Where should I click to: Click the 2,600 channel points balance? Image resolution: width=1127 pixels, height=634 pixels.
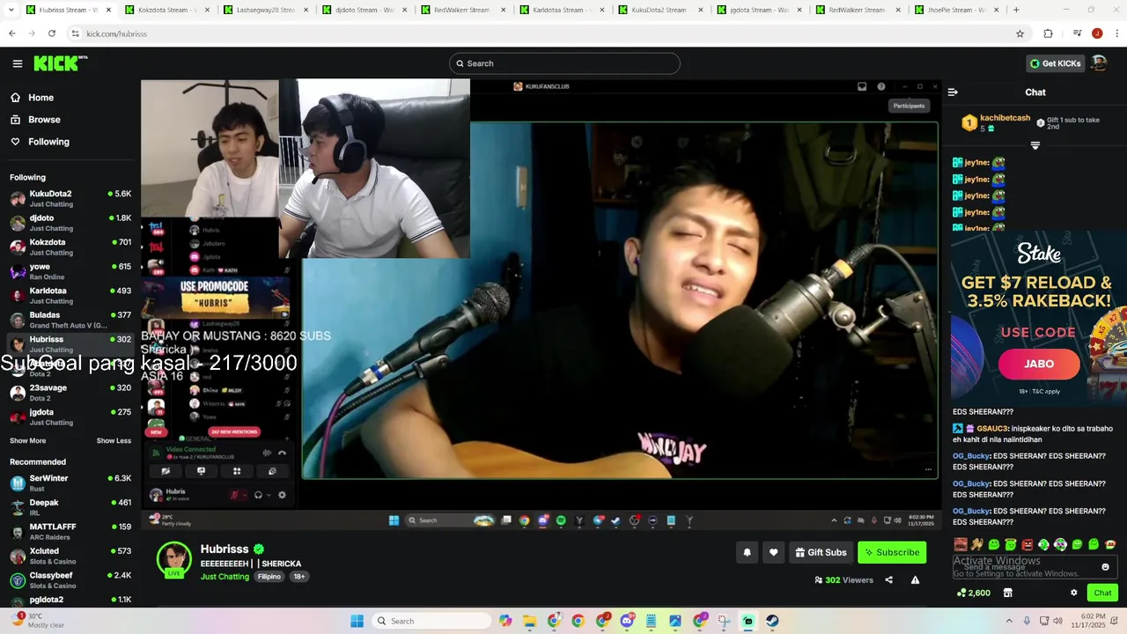click(x=973, y=593)
